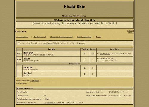Open the Jester forum
Screen dimensions: 149x107
coord(27,59)
